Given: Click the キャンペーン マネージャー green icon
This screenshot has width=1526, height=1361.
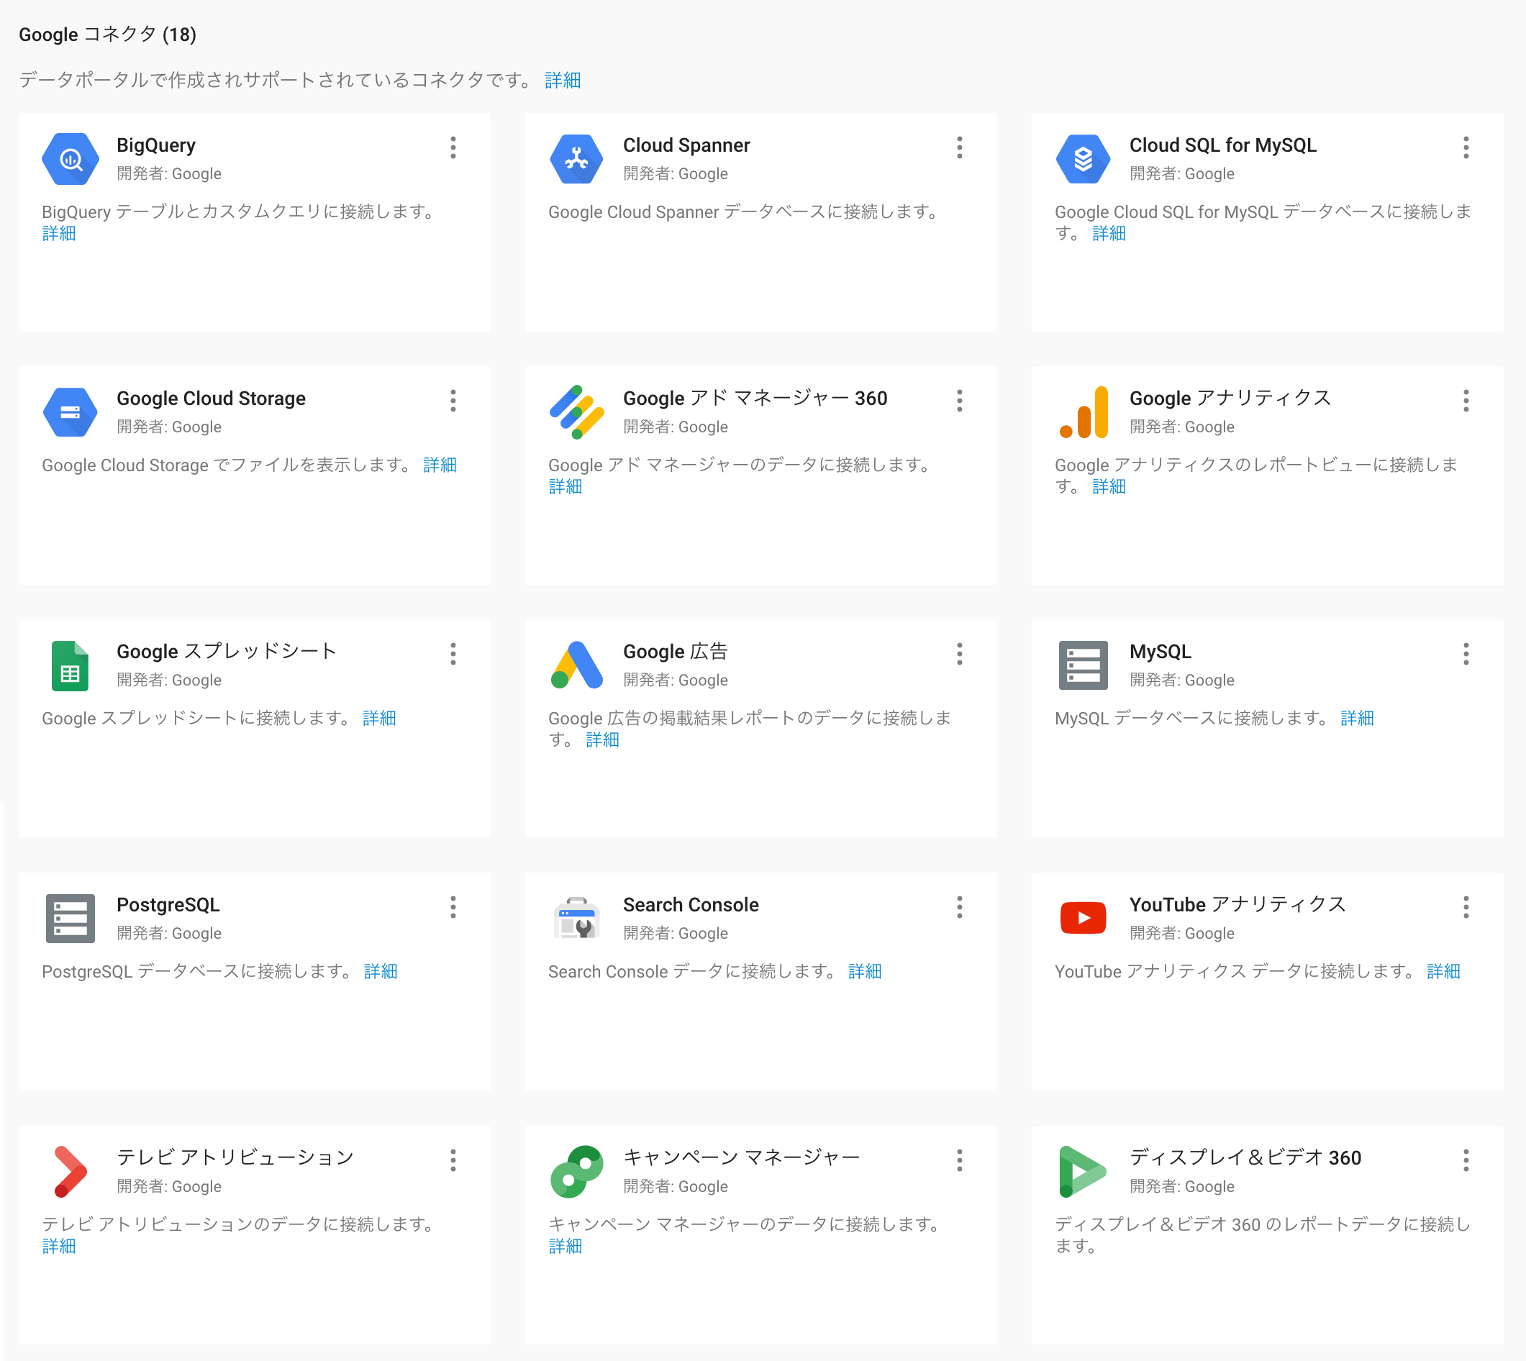Looking at the screenshot, I should tap(576, 1171).
